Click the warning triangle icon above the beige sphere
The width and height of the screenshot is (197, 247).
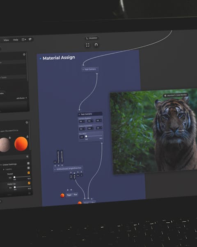tap(10, 137)
